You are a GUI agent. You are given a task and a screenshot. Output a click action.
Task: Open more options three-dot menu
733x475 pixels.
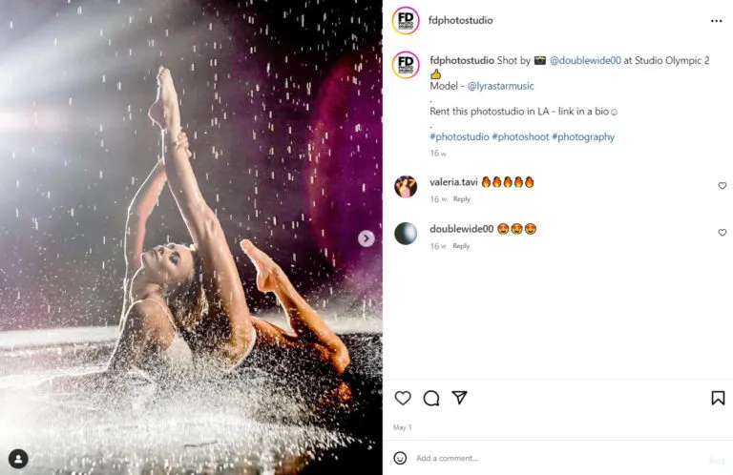[716, 20]
